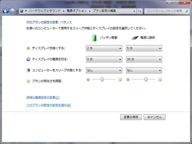Click プラン設定の編集 breadcrumb
Viewport: 192px width, 144px height.
click(104, 11)
